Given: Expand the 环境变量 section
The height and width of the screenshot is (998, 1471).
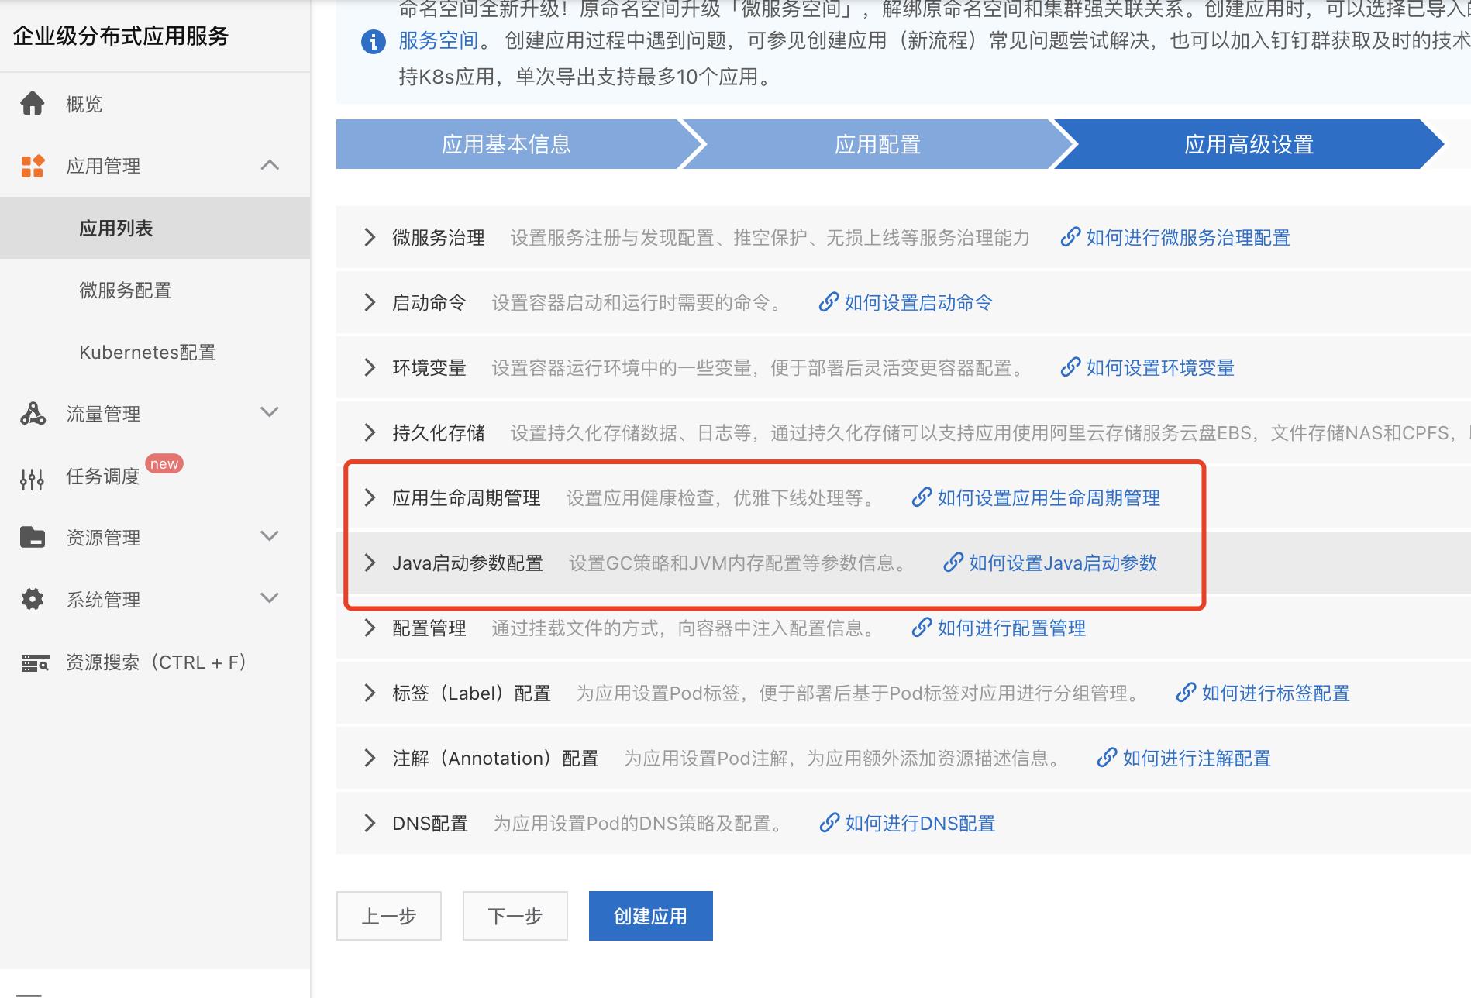Looking at the screenshot, I should tap(370, 367).
